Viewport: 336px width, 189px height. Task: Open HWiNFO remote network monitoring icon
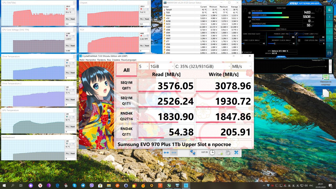tap(193, 153)
